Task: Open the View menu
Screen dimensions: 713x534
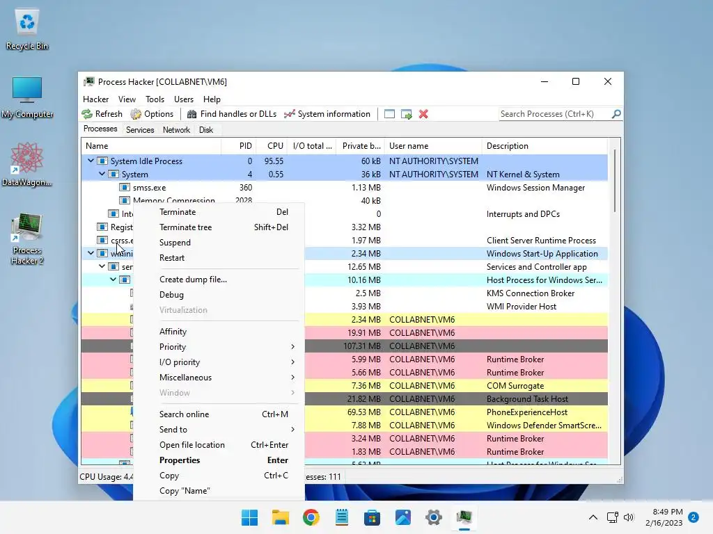Action: pyautogui.click(x=127, y=99)
